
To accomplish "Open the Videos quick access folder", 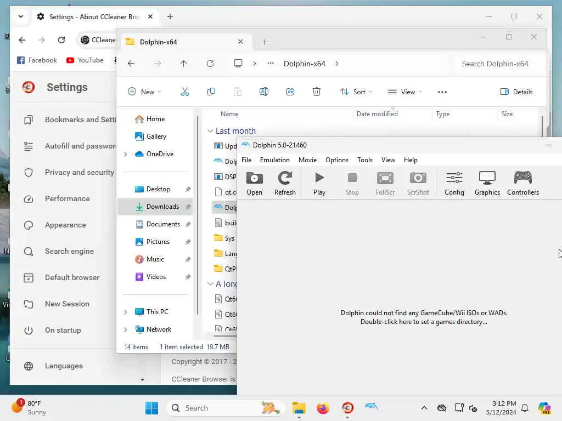I will coord(155,277).
